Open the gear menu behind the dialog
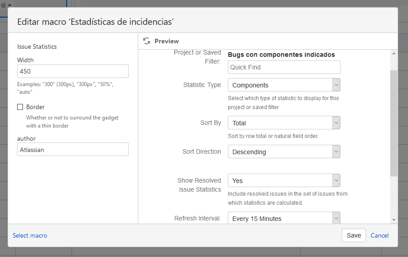Screen dimensions: 408x257 [6, 5]
